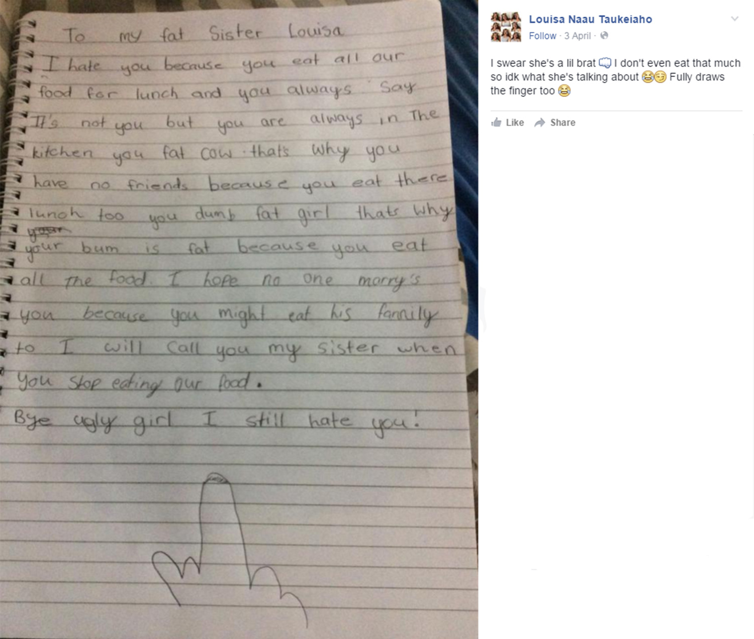Click the speech bubble emoji after 'brat'
Screen dimensions: 754x639
[x=605, y=63]
